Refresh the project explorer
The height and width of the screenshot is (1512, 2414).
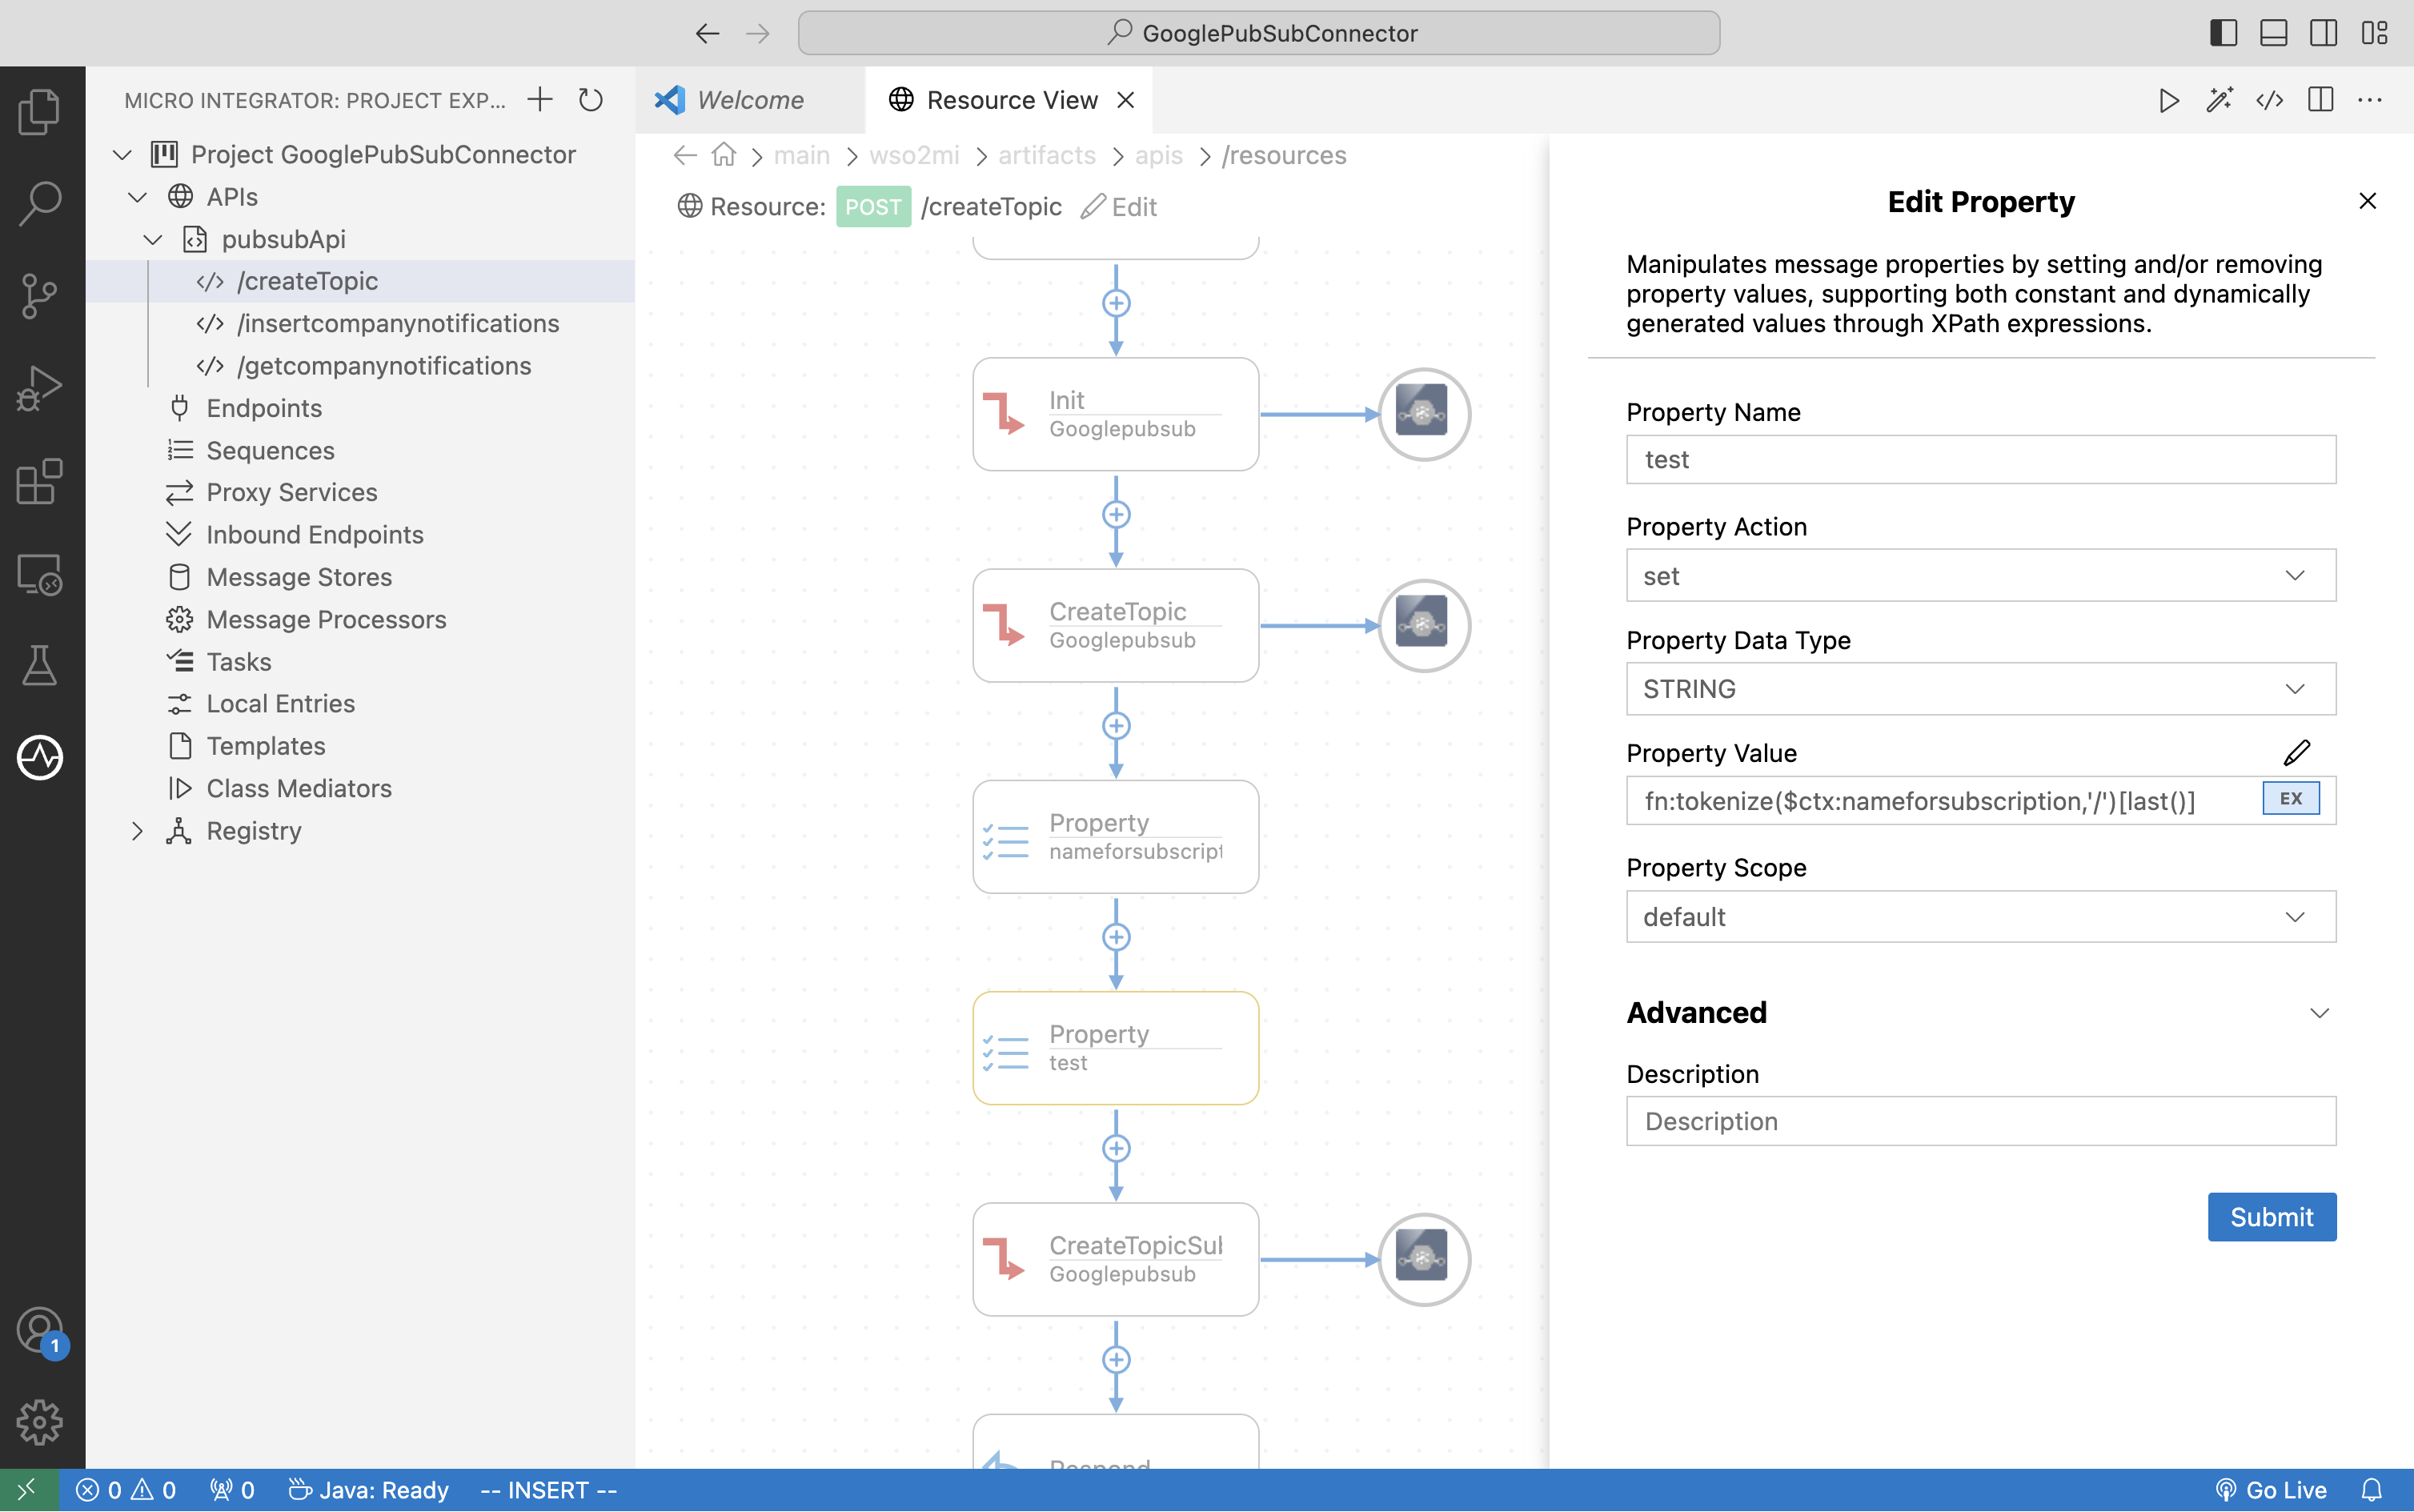pyautogui.click(x=591, y=100)
